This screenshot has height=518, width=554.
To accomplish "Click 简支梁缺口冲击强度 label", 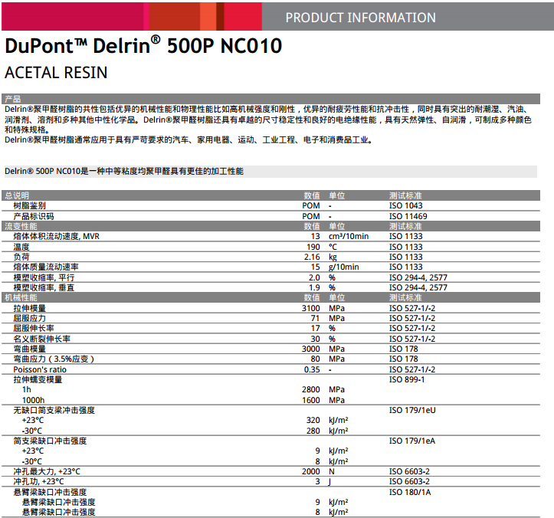I will [50, 441].
